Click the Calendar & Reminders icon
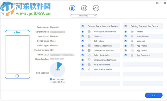 pos(89,50)
